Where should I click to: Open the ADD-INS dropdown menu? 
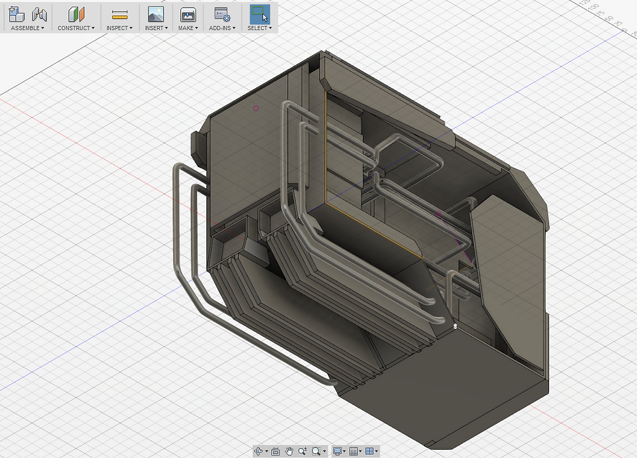(222, 28)
